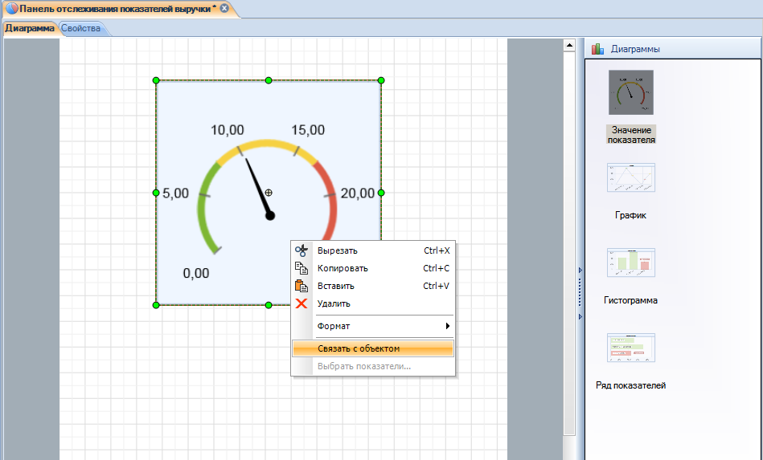Click the bottom-left green selection handle

(156, 305)
